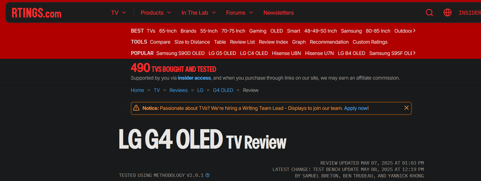Click 'TESTED USING METHODOLOGY V2.0.1' text

coord(161,175)
